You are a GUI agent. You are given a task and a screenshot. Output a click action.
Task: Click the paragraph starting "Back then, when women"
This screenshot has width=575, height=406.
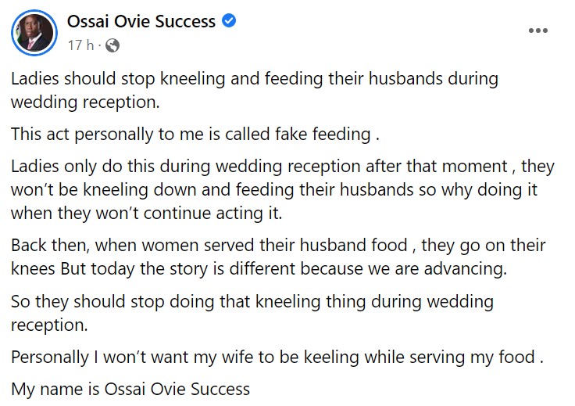[277, 256]
